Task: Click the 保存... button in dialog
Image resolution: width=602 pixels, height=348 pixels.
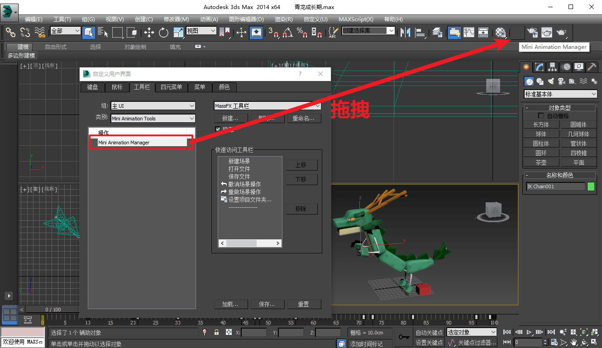Action: [267, 304]
